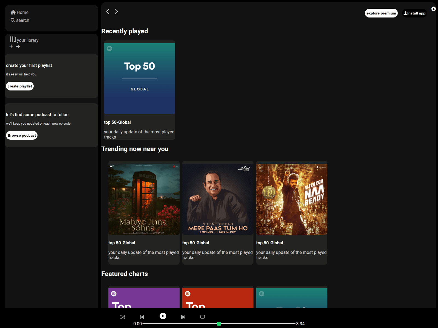Viewport: 438px width, 328px height.
Task: Navigate forward with the right chevron
Action: [117, 11]
